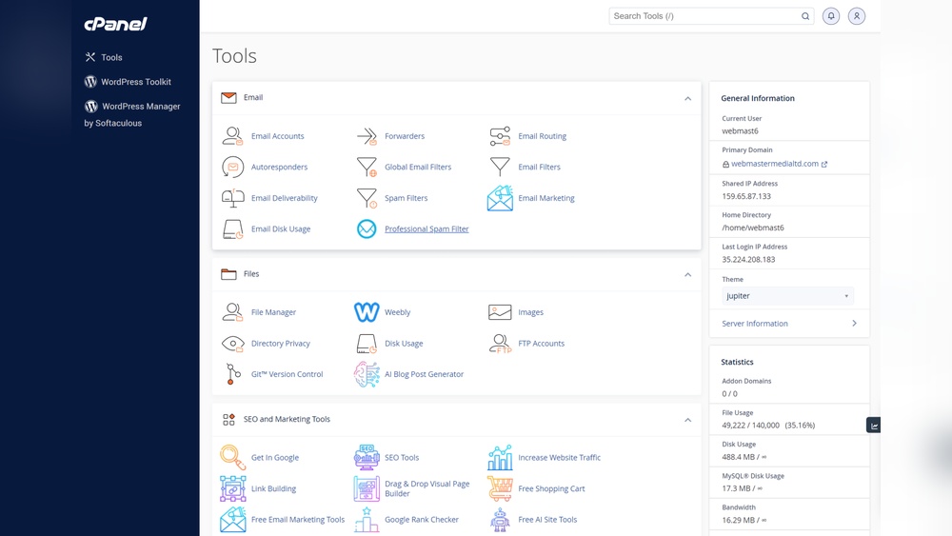This screenshot has height=536, width=952.
Task: Click the Git Version Control icon
Action: click(x=232, y=374)
